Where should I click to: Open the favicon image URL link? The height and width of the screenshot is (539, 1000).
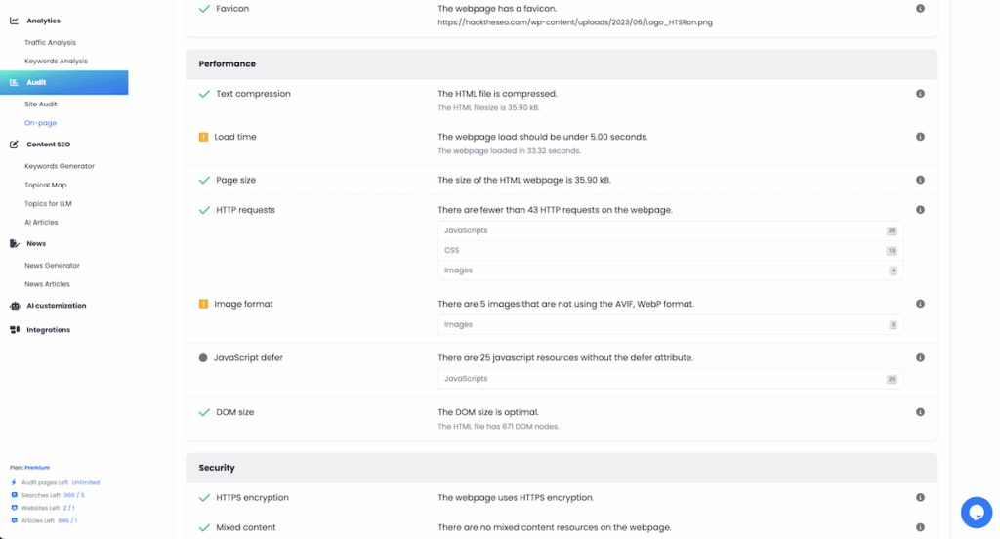[x=575, y=22]
